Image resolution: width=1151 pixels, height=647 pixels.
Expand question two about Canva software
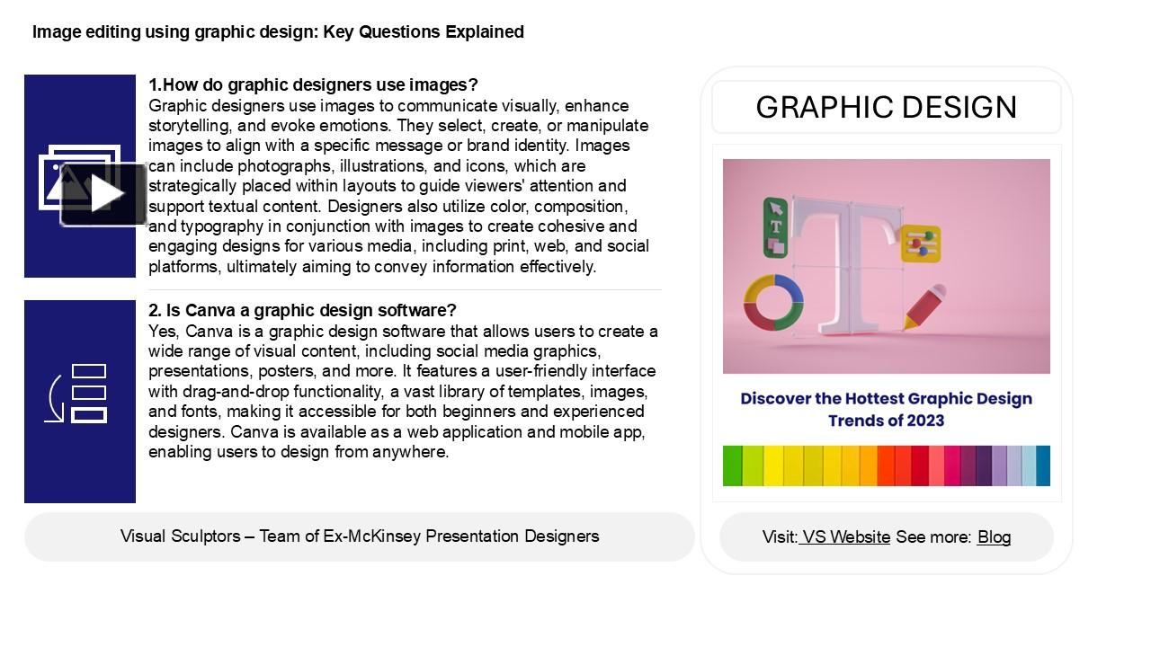click(x=303, y=310)
